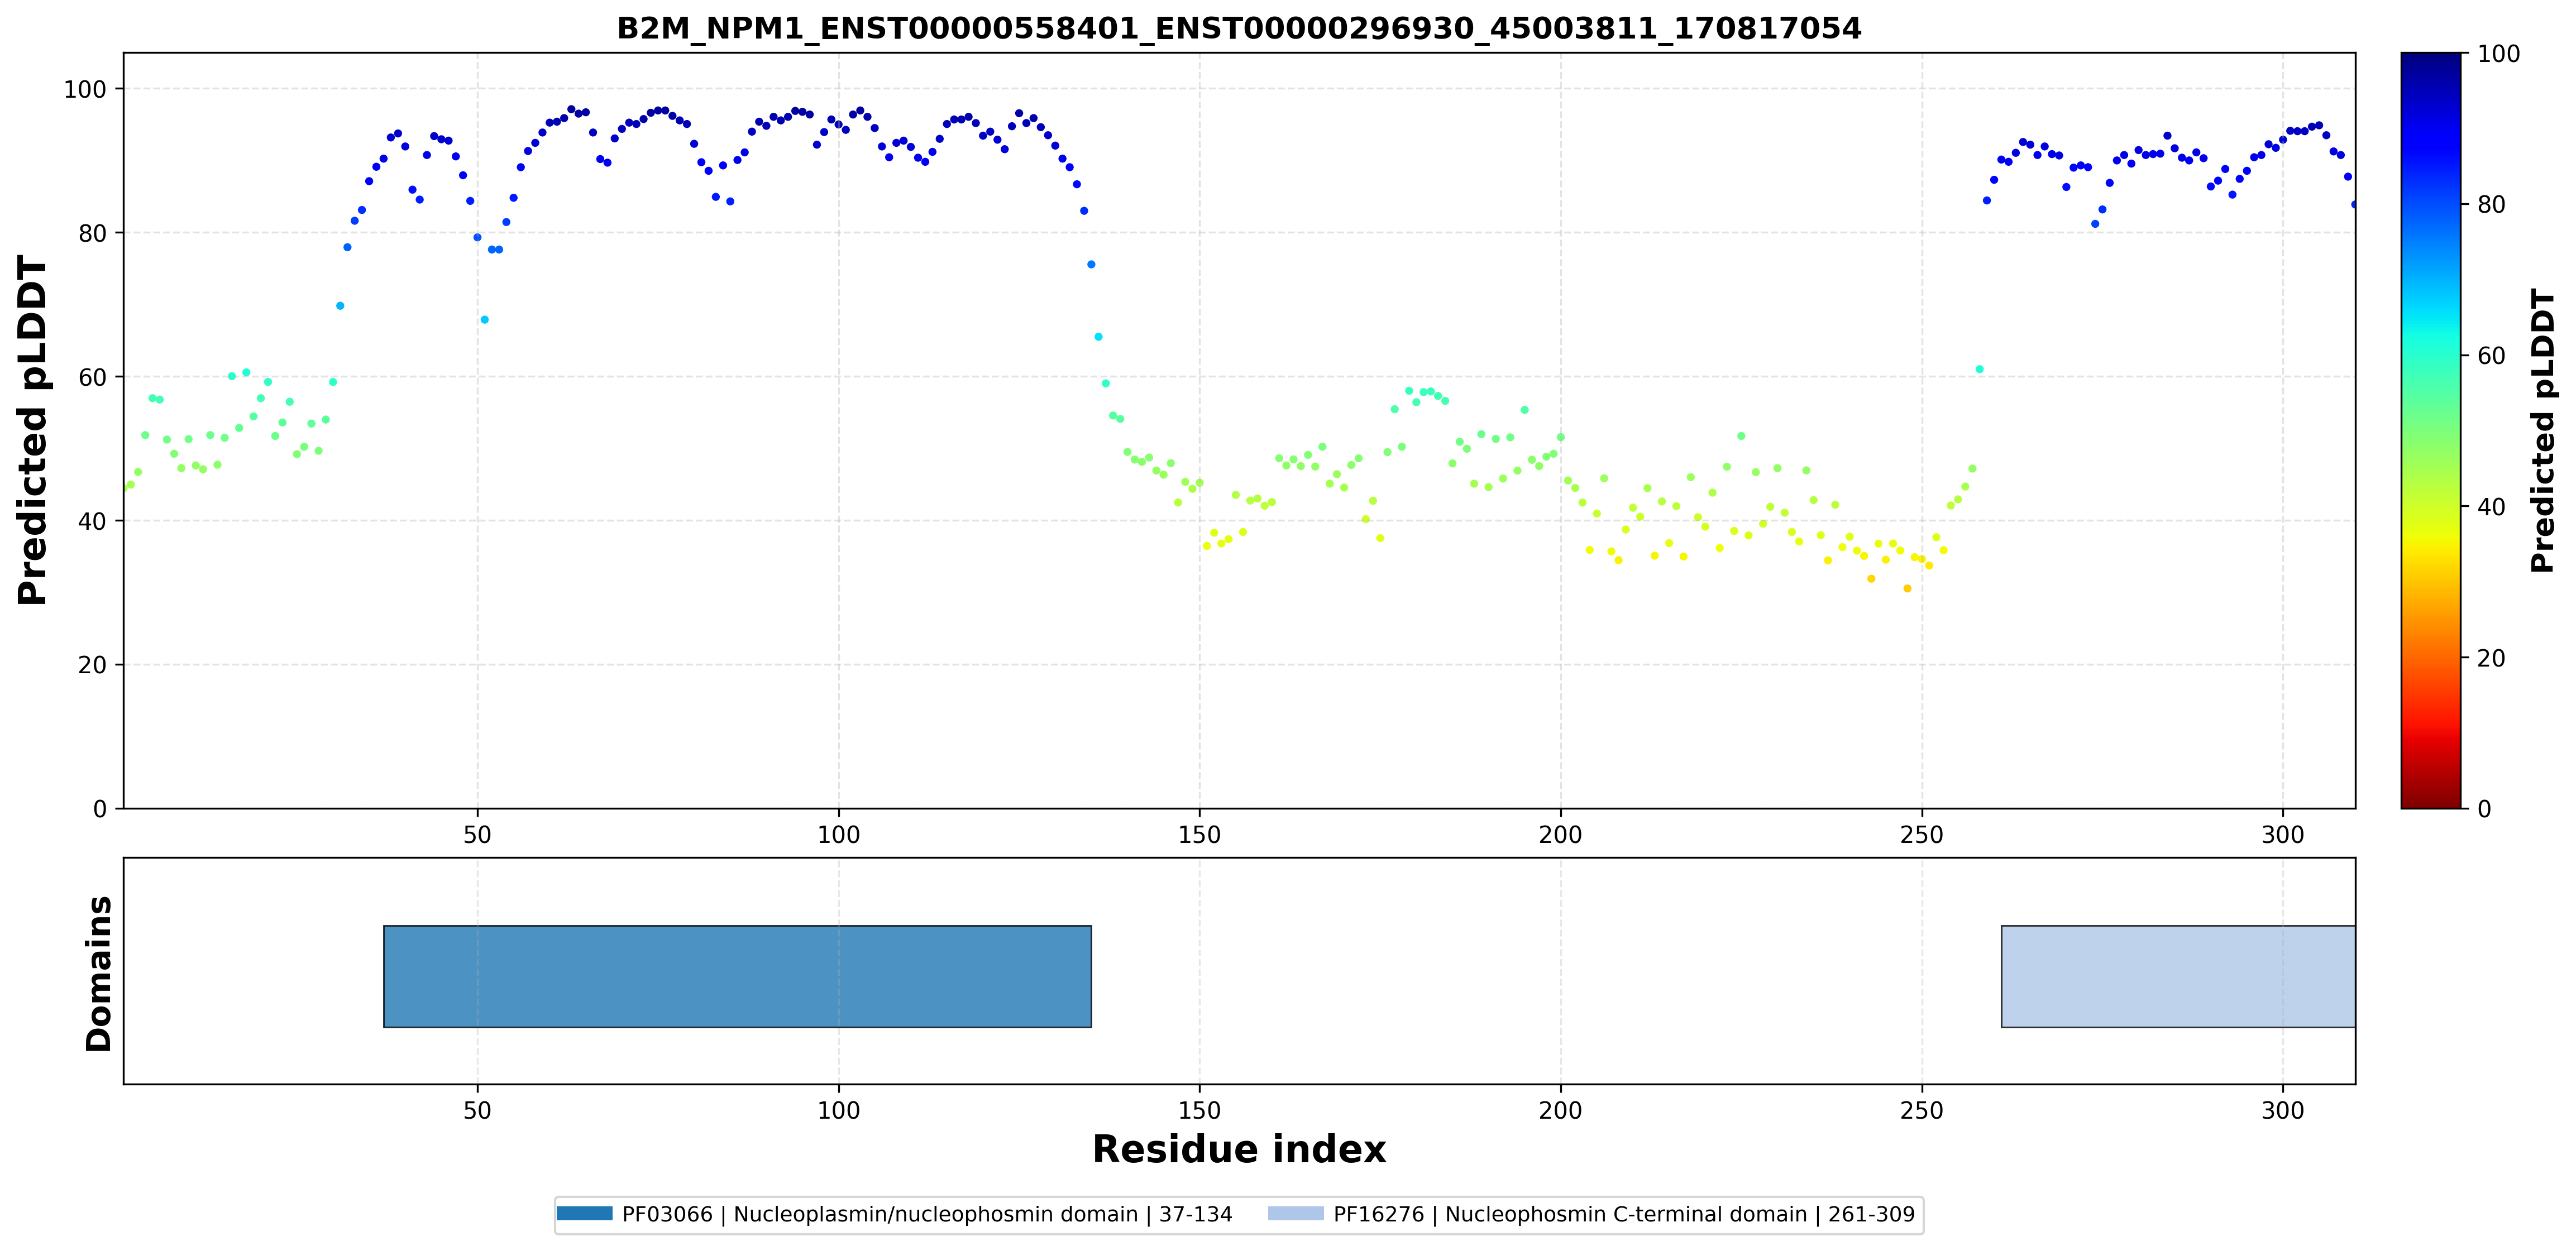Select the Nucleoplasmin/nucleophosmin domain bar in Domains track
This screenshot has height=1251, width=2576.
pos(737,976)
